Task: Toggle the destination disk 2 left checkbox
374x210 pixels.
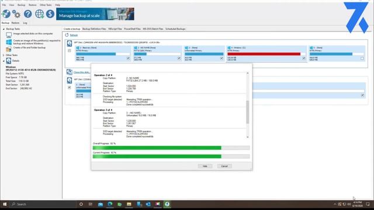Action: (x=70, y=87)
